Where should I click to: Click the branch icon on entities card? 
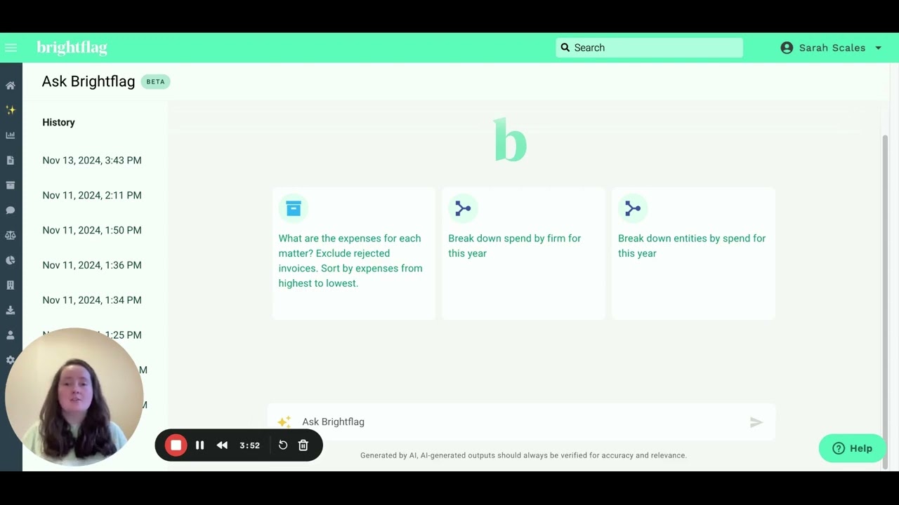click(x=633, y=208)
